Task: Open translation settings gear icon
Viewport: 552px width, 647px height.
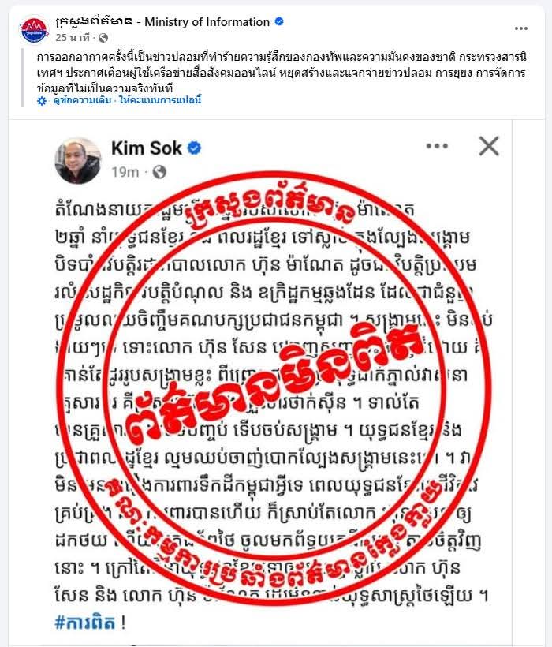Action: 42,101
